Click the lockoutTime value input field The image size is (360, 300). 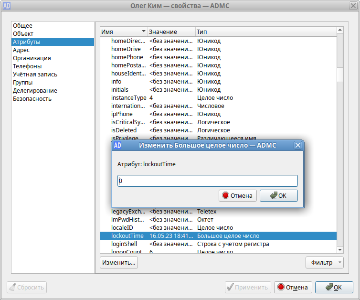pyautogui.click(x=208, y=181)
